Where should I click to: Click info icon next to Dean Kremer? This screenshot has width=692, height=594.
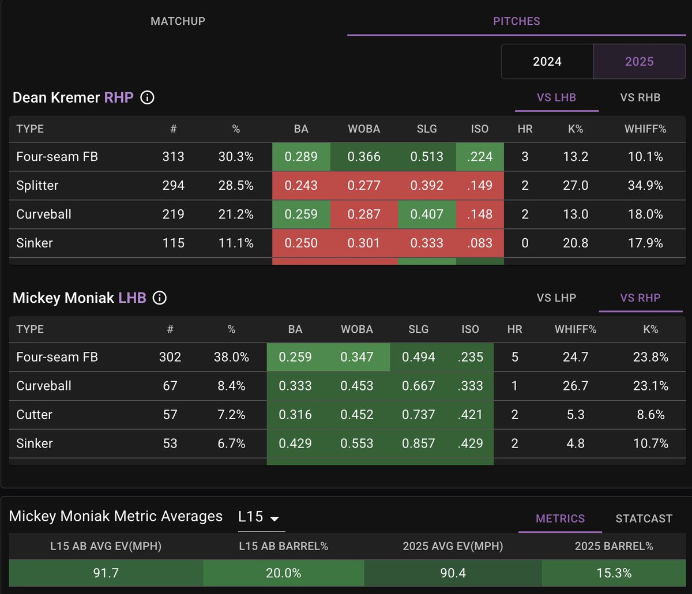coord(148,97)
